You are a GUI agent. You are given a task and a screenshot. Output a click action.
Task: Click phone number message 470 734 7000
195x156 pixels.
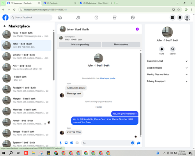(x=74, y=132)
